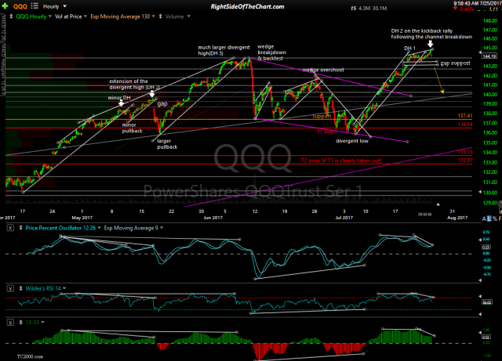Click the triangle marker on the date axis

(438, 204)
